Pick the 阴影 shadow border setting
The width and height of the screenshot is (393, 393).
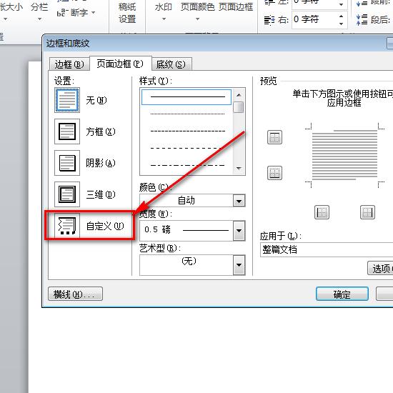point(67,163)
